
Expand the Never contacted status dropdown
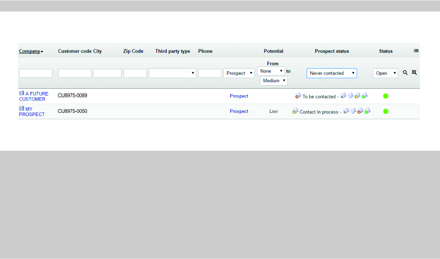pos(332,73)
